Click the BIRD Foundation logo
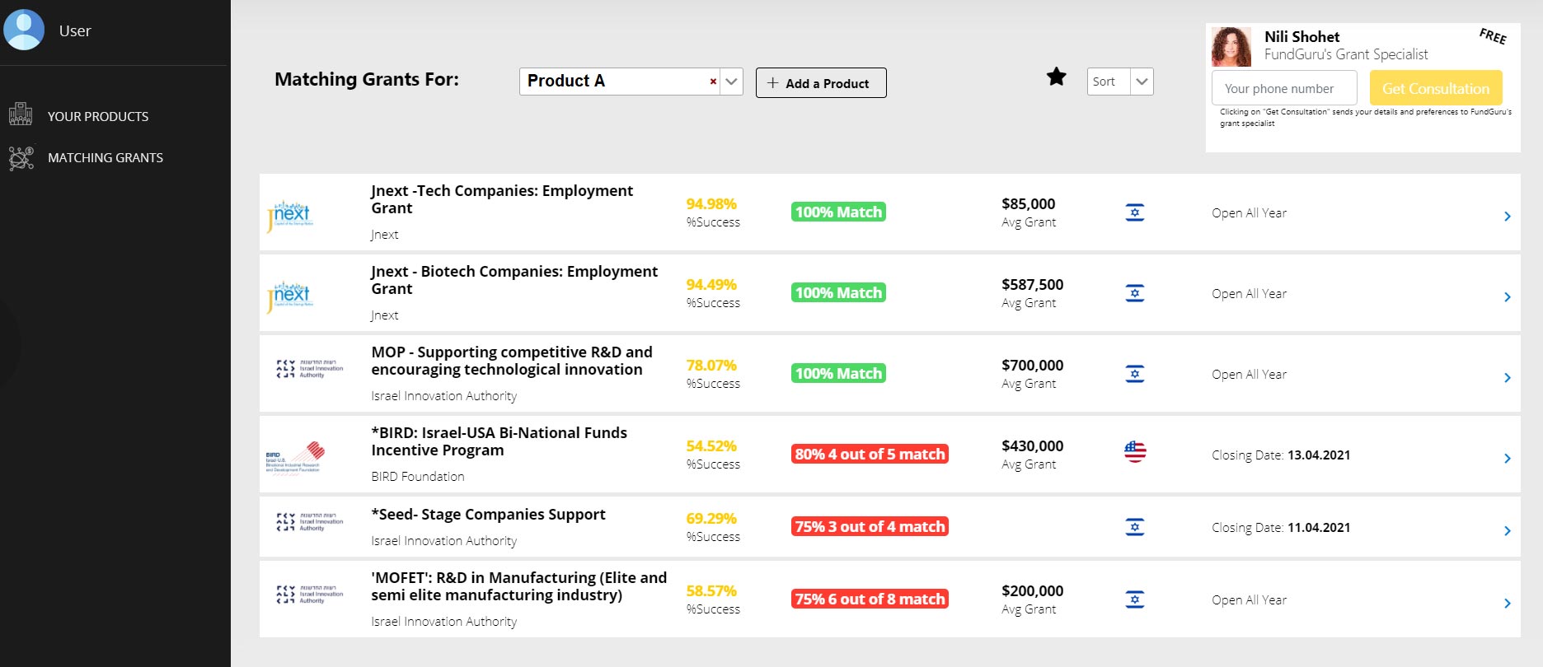Viewport: 1543px width, 667px height. tap(294, 458)
